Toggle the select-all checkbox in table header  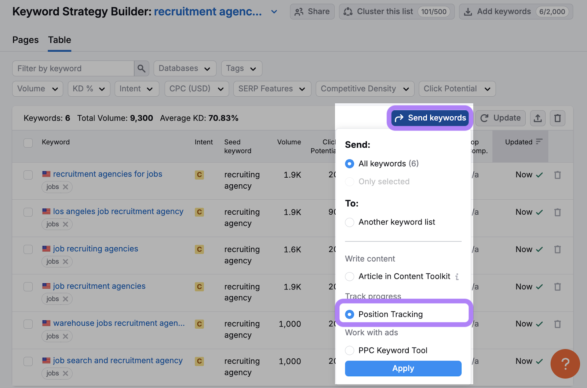28,143
